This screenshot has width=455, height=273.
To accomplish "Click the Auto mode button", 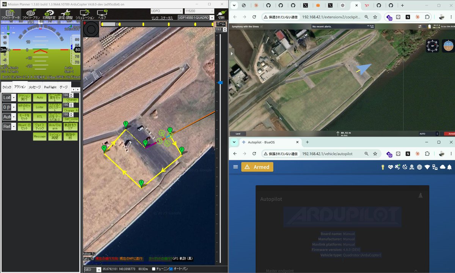I will [x=39, y=98].
